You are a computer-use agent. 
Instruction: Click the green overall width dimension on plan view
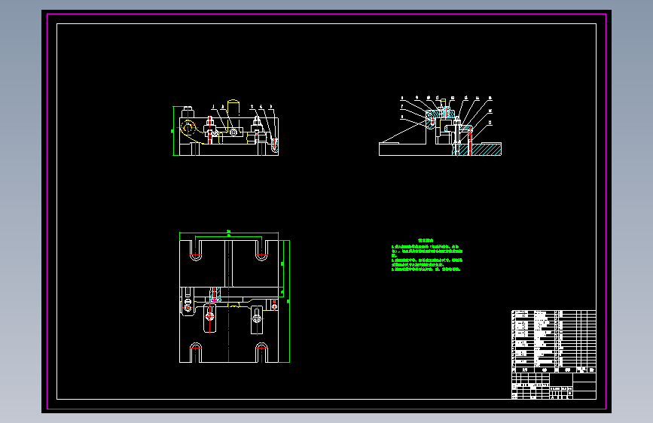coord(229,233)
